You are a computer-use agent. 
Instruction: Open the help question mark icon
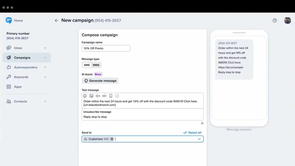point(275,20)
